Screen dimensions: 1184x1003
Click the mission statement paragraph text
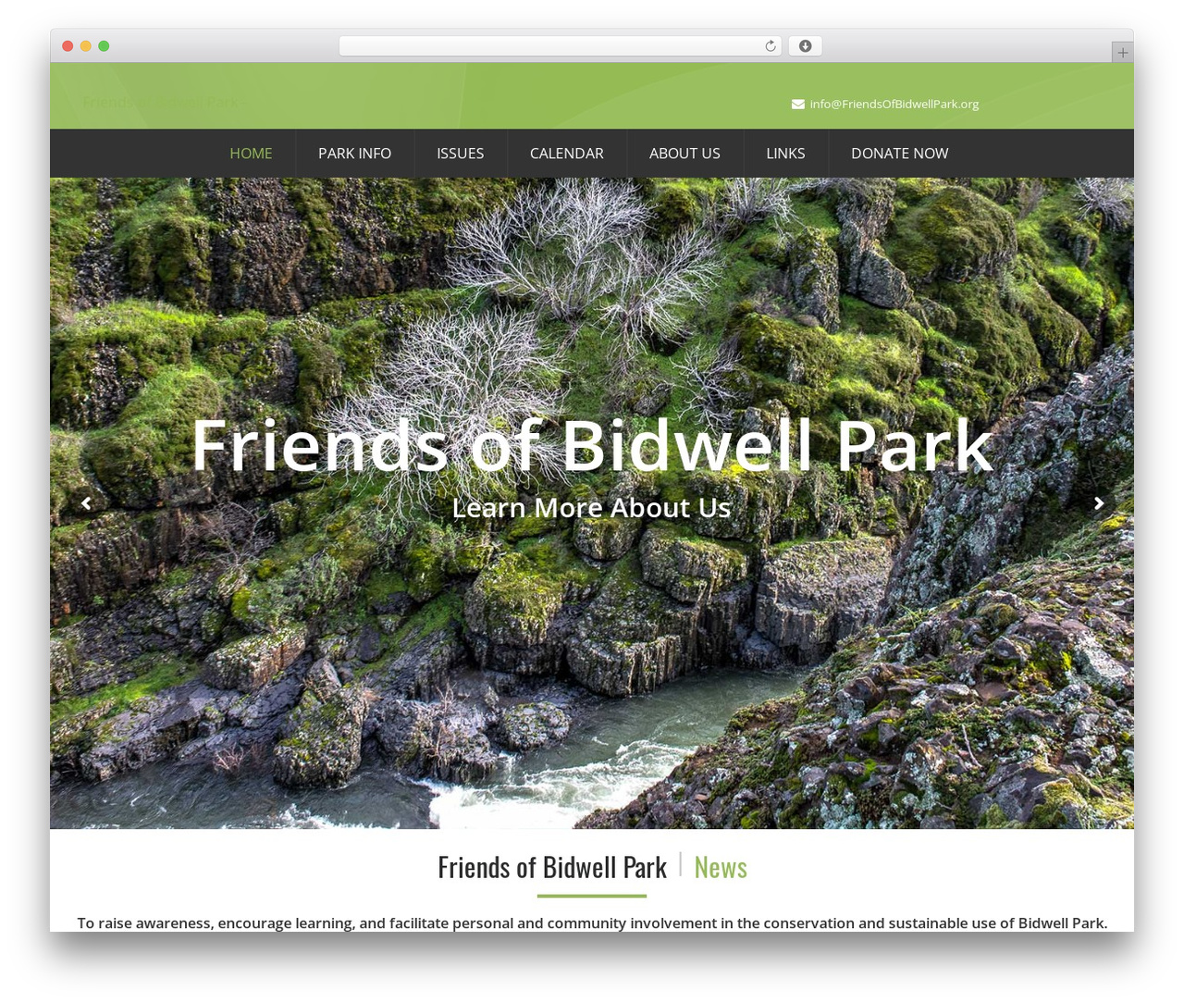pyautogui.click(x=592, y=923)
